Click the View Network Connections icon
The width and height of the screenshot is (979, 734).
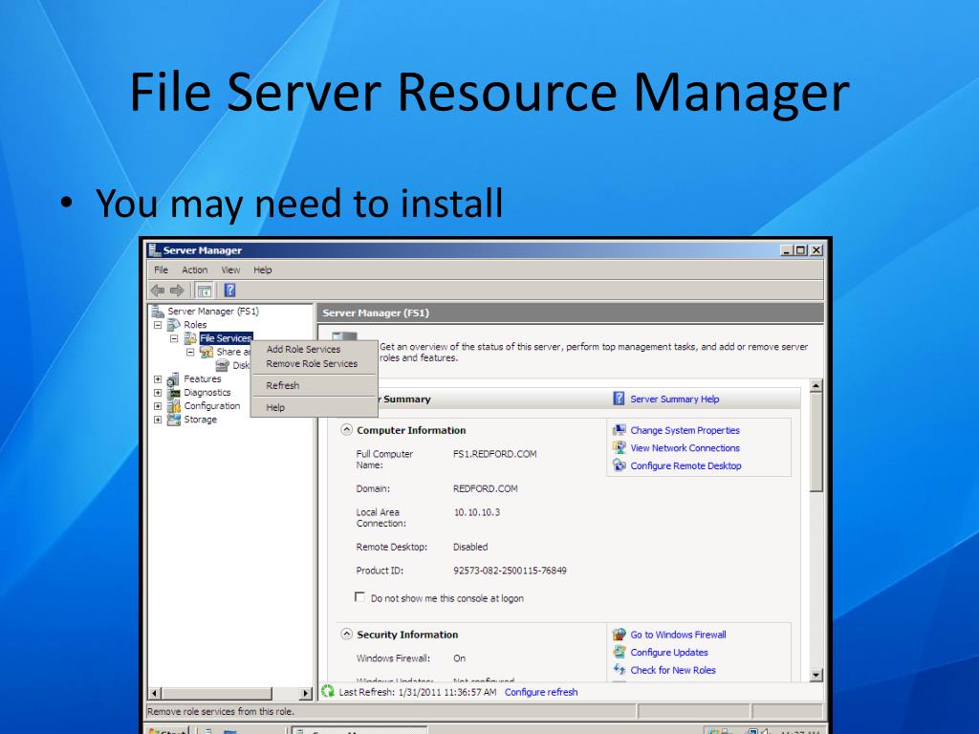click(619, 447)
